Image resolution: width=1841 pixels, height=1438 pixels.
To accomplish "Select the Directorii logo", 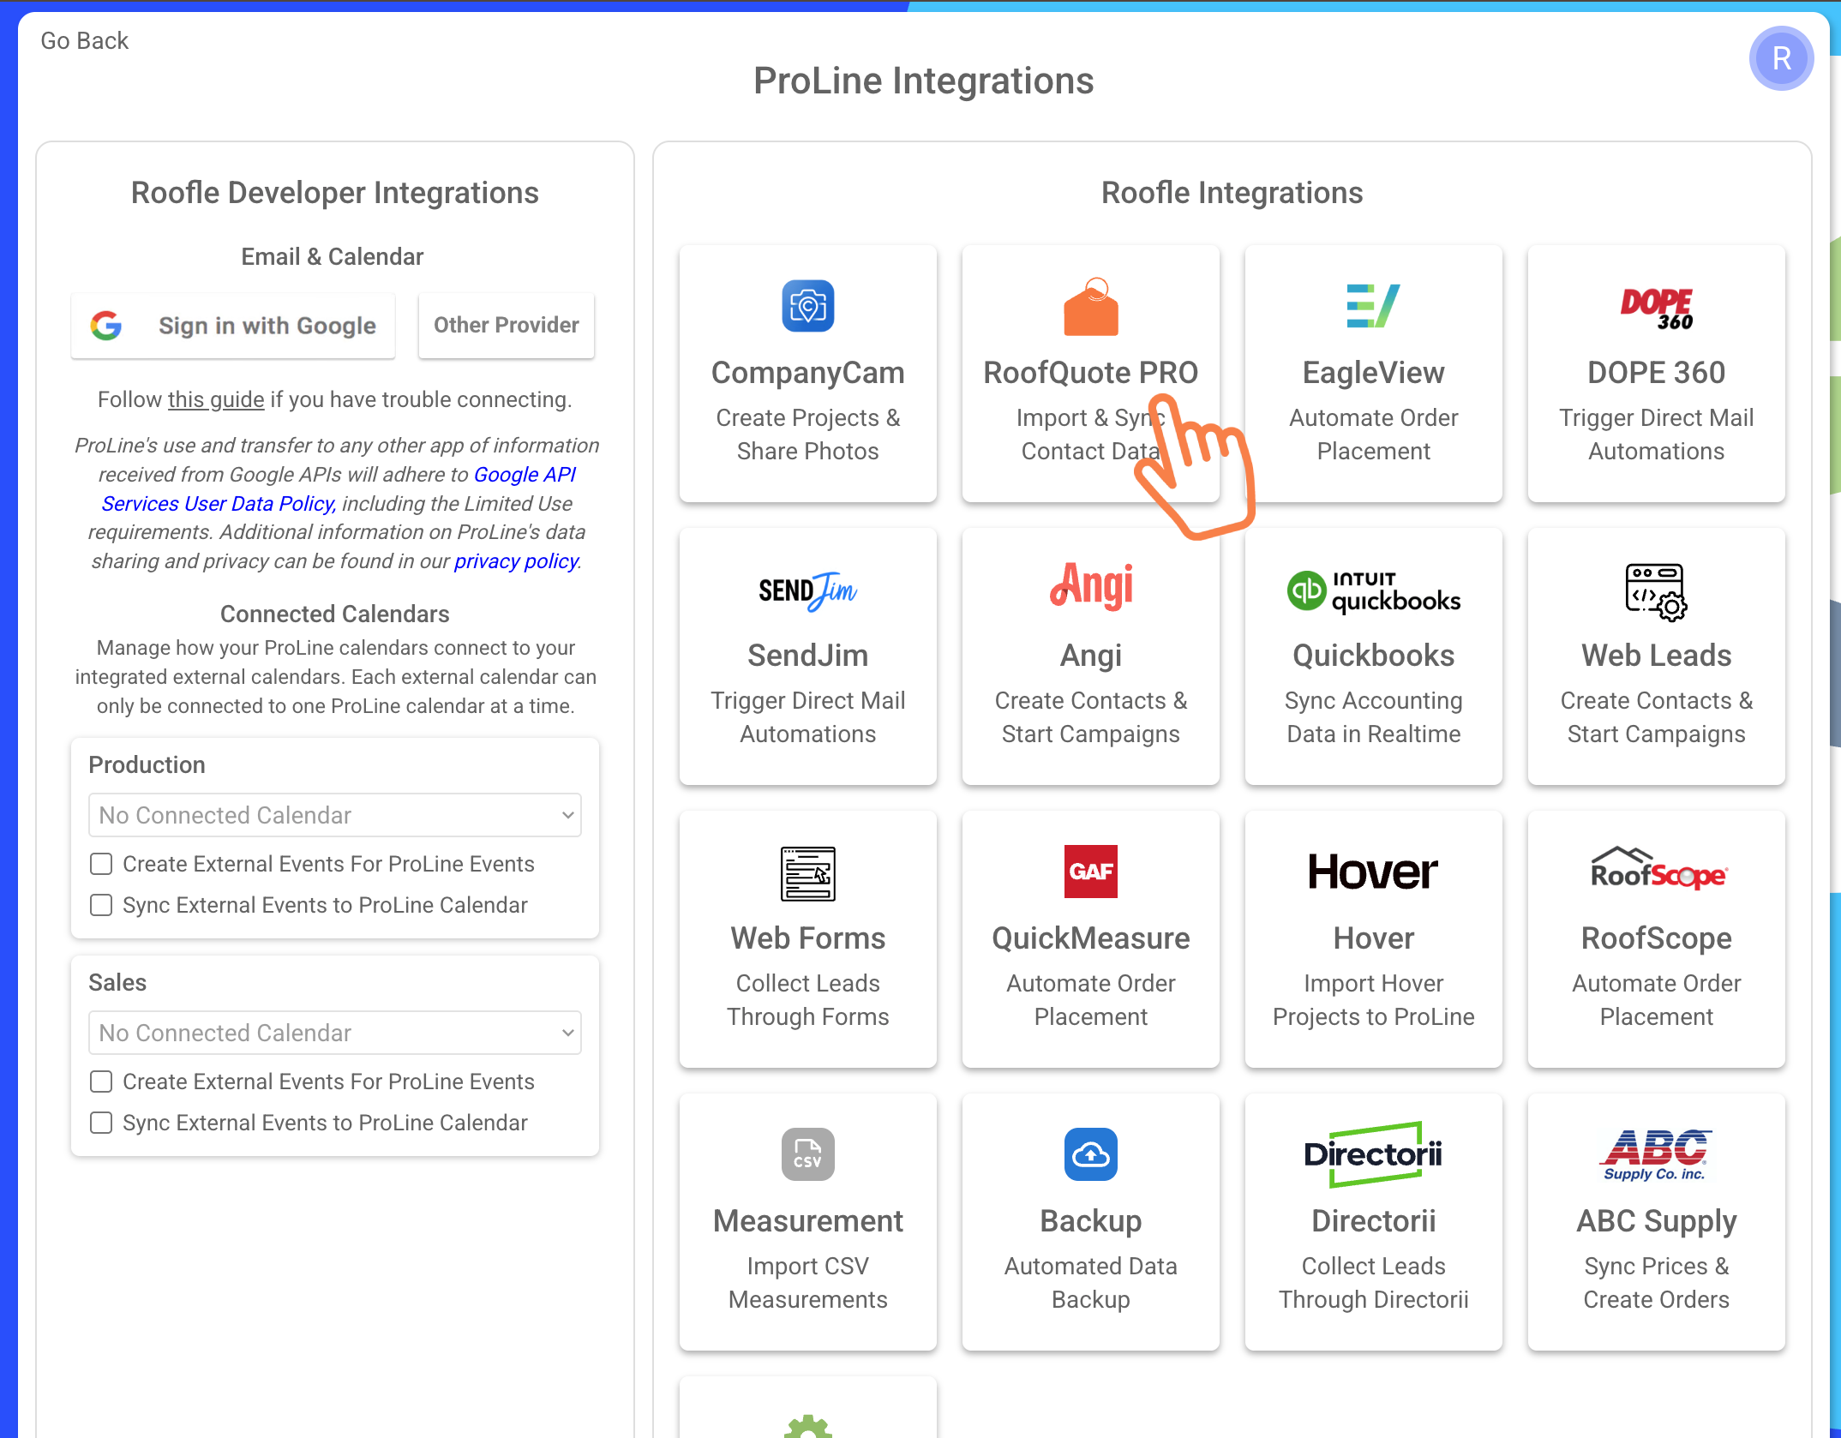I will (1373, 1154).
